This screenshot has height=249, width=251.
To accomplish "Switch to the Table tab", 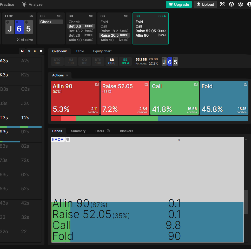I will point(80,51).
